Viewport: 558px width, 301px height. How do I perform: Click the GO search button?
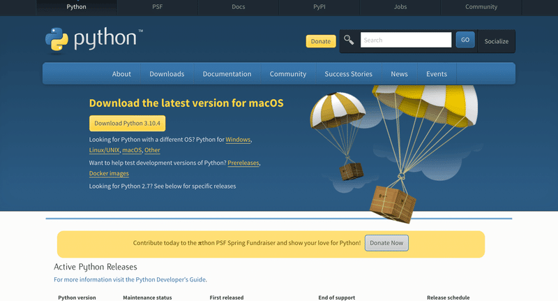tap(465, 40)
